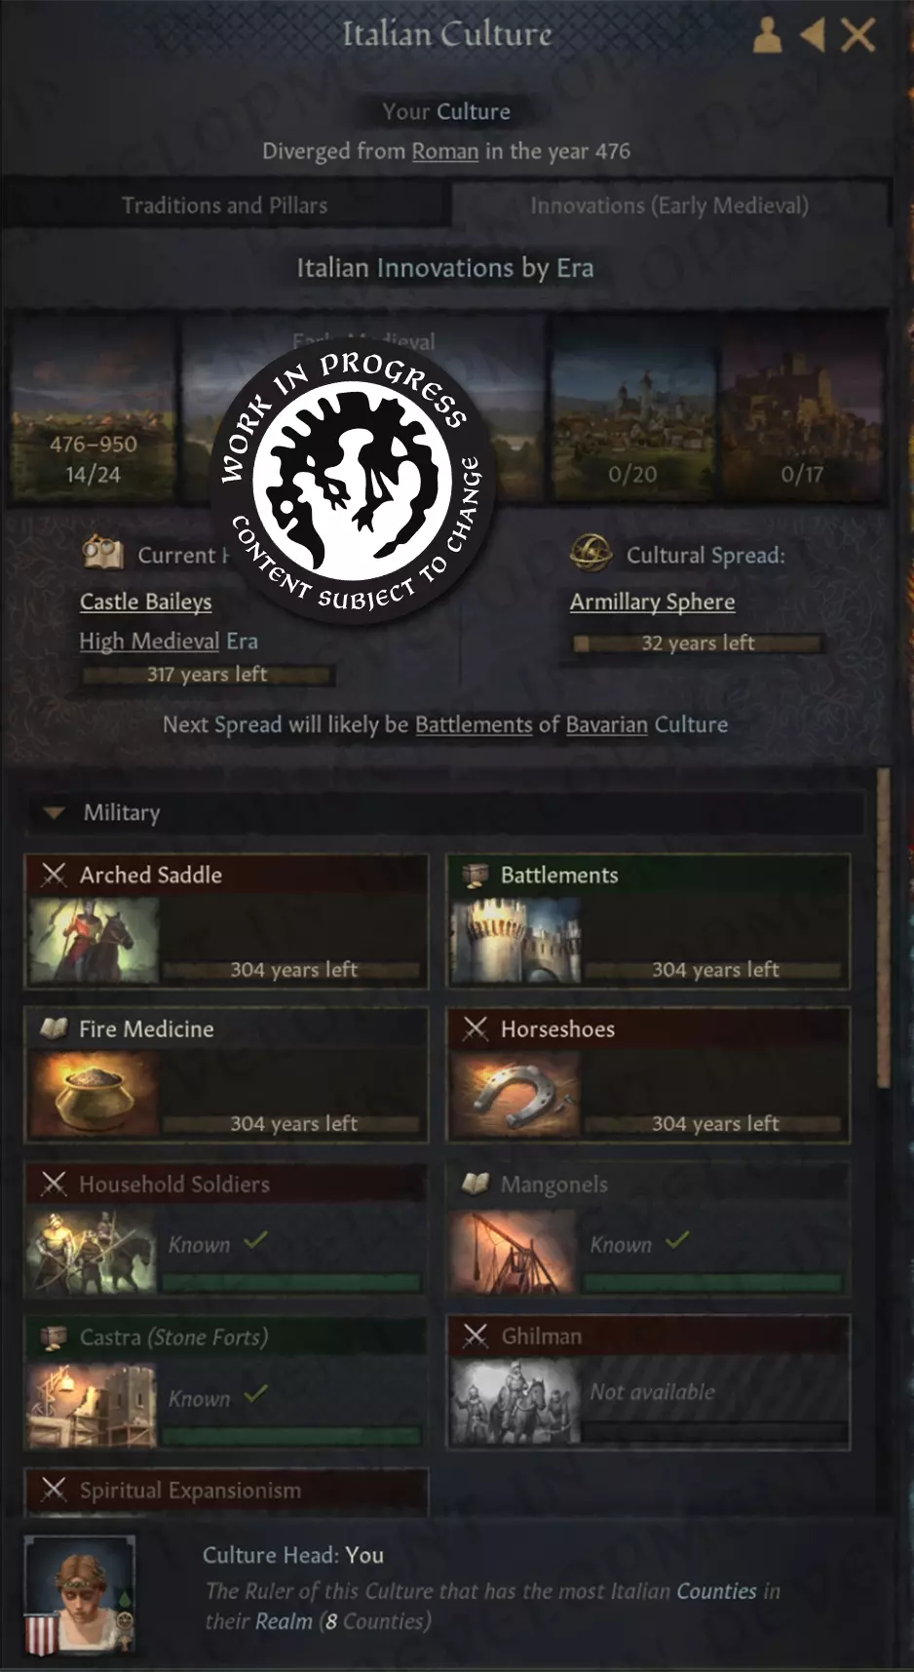Open the Castle Baileys fascination link
Screen dimensions: 914x1672
(146, 602)
